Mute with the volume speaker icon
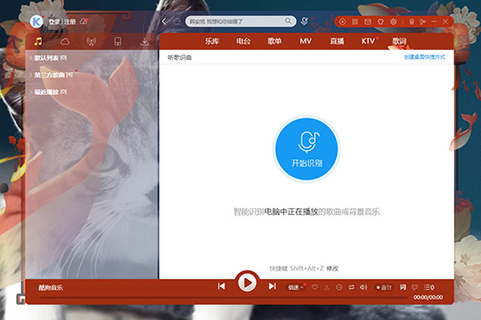 click(x=363, y=287)
